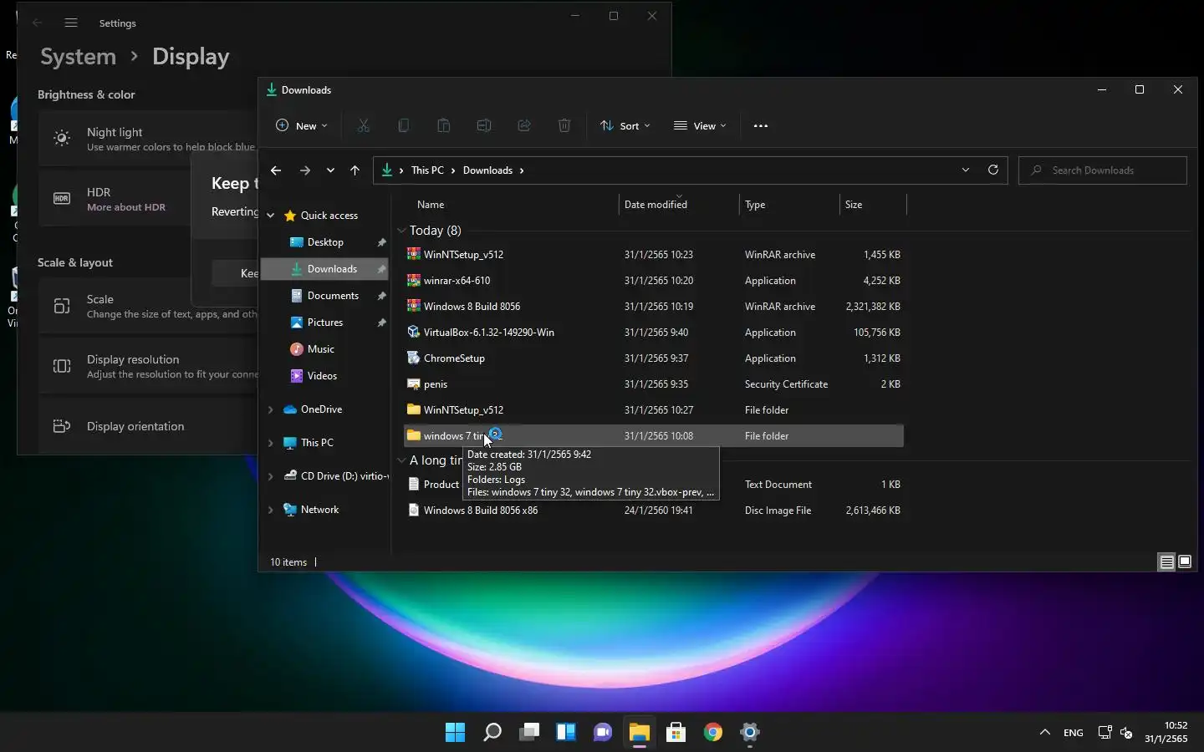
Task: Select Pictures in the navigation pane
Action: [x=324, y=323]
